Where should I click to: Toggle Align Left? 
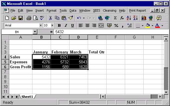pos(81,26)
